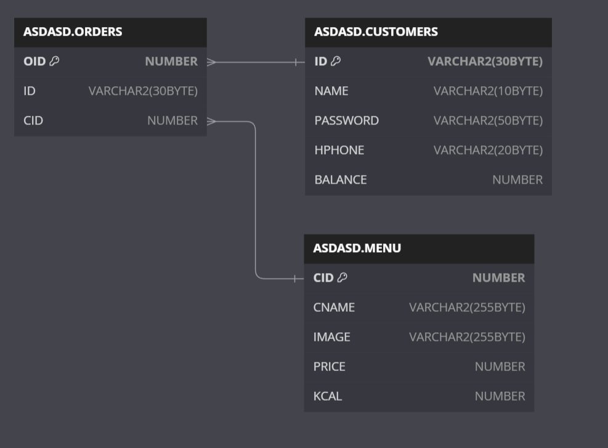Click the crow's foot connector at ORDERS CID
Image resolution: width=608 pixels, height=448 pixels.
pos(212,121)
